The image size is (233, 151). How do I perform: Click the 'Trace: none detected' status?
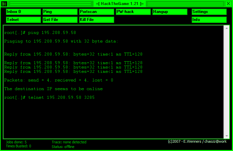[69, 142]
